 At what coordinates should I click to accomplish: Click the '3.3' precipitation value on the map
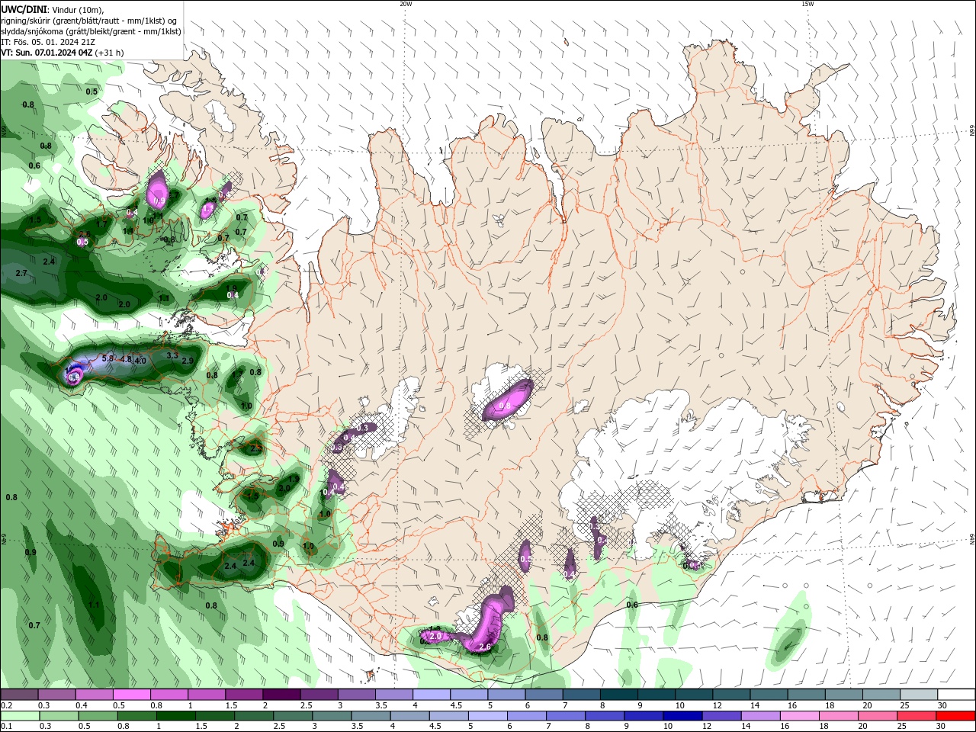click(172, 355)
